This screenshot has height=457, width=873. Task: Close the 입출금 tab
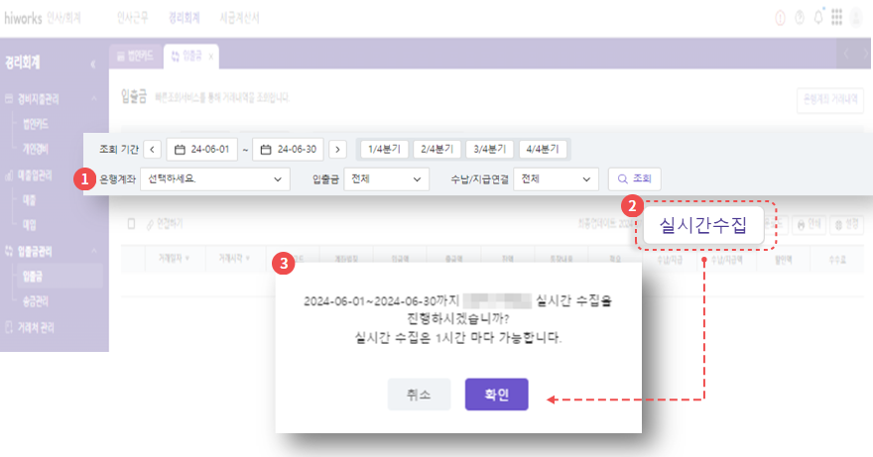(210, 57)
